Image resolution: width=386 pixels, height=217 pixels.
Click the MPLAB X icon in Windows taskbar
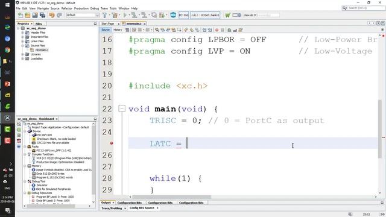coord(7,118)
